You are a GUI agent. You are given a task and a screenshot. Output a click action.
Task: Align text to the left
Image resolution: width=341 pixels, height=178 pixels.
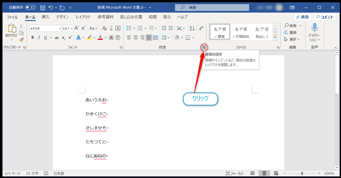pos(129,37)
